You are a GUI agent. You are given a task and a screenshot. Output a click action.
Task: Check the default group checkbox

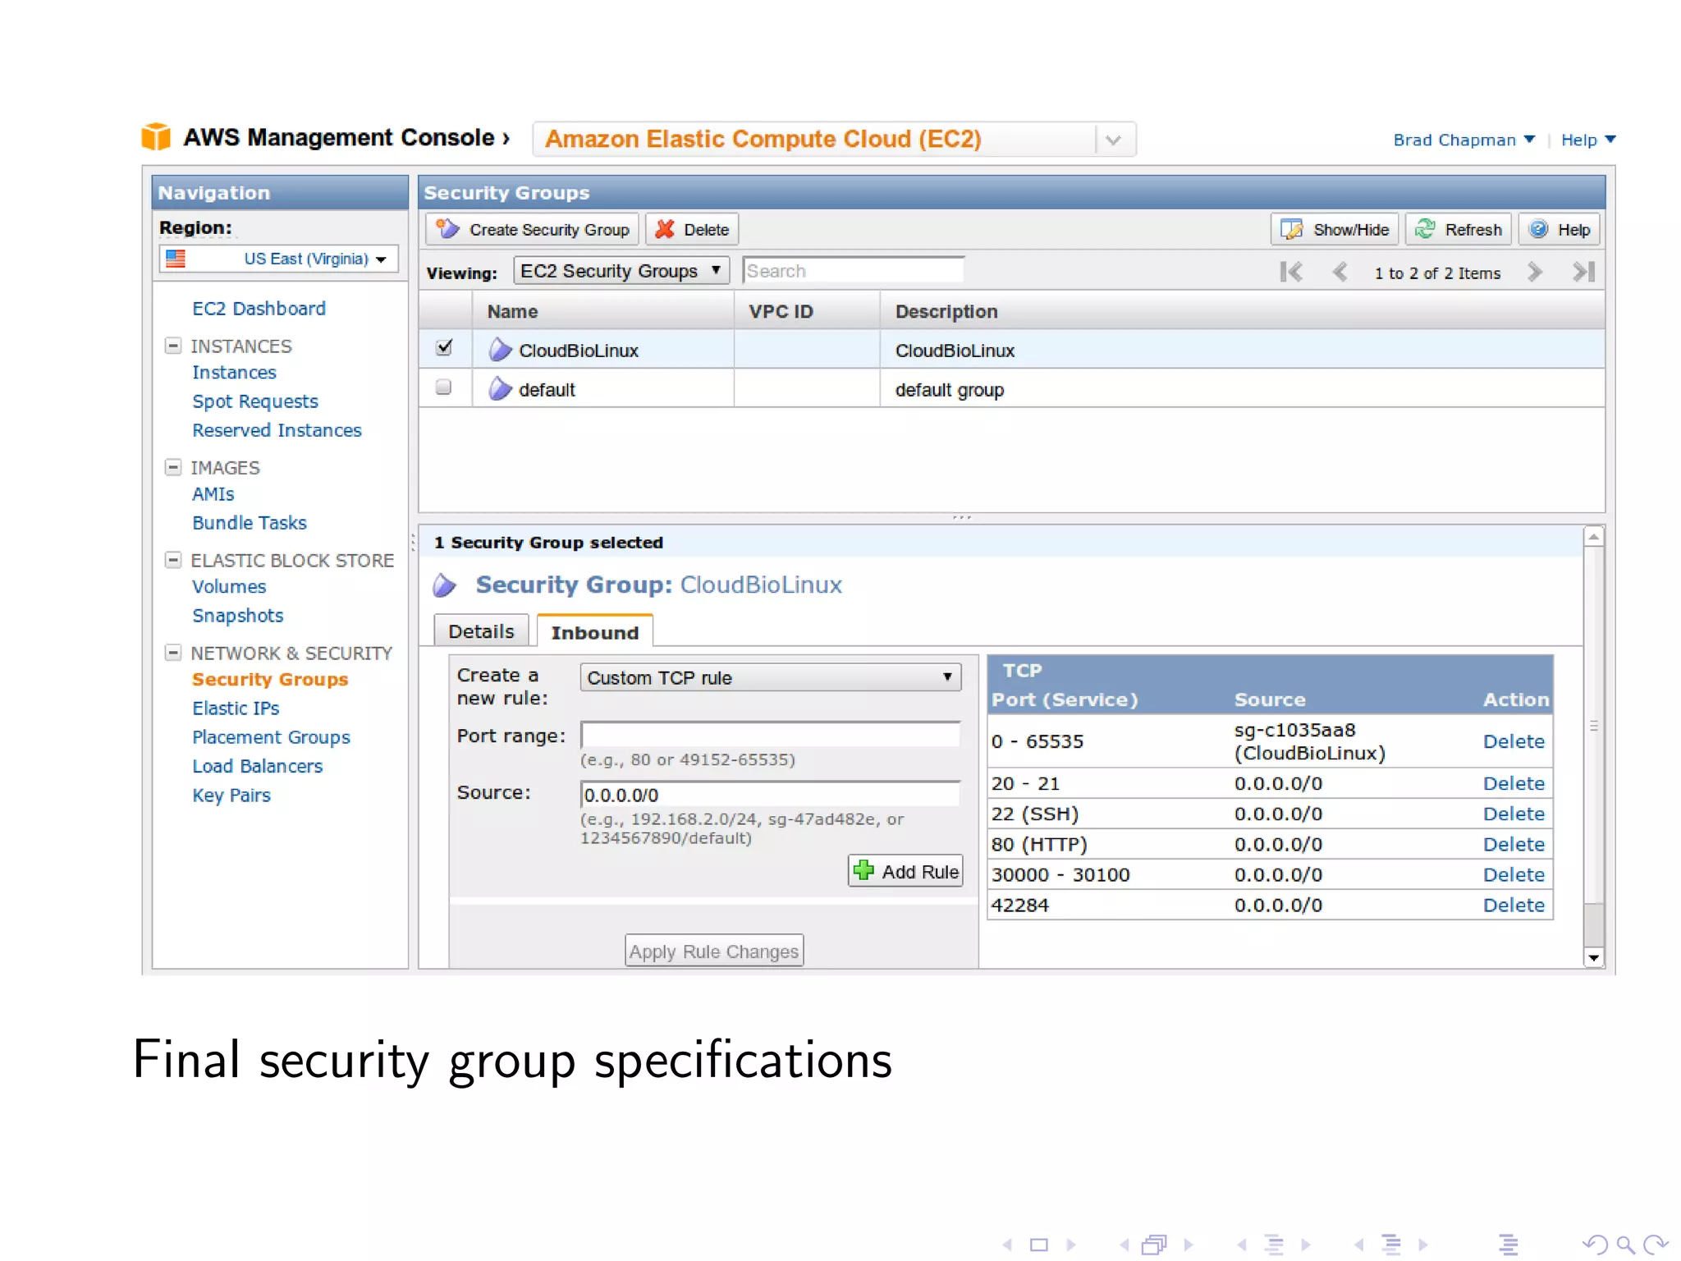coord(443,387)
